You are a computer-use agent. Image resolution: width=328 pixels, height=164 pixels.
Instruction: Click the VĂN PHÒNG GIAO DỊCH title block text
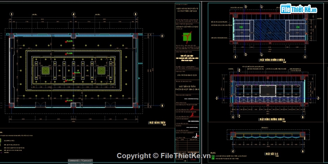tap(188, 75)
